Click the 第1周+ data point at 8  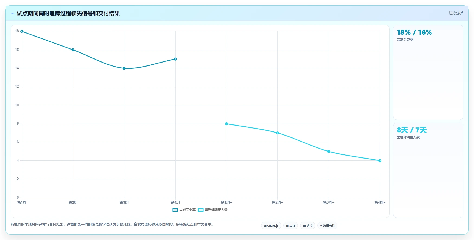coord(226,124)
